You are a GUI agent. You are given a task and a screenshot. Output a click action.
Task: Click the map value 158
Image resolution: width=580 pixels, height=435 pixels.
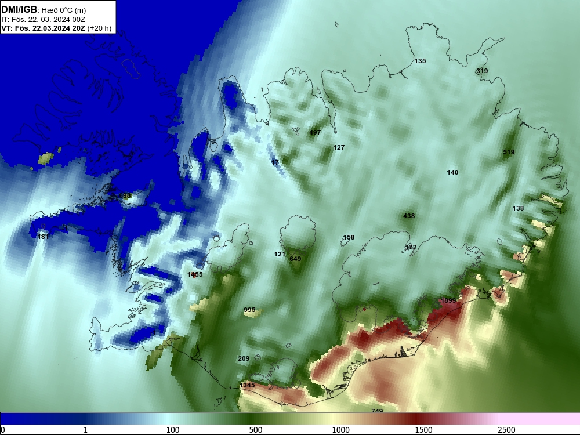coord(349,237)
